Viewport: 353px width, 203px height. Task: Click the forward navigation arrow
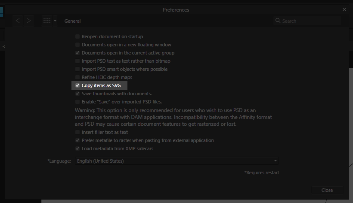pyautogui.click(x=29, y=21)
